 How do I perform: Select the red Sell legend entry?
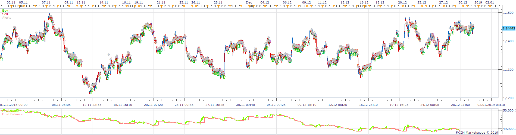click(x=5, y=14)
